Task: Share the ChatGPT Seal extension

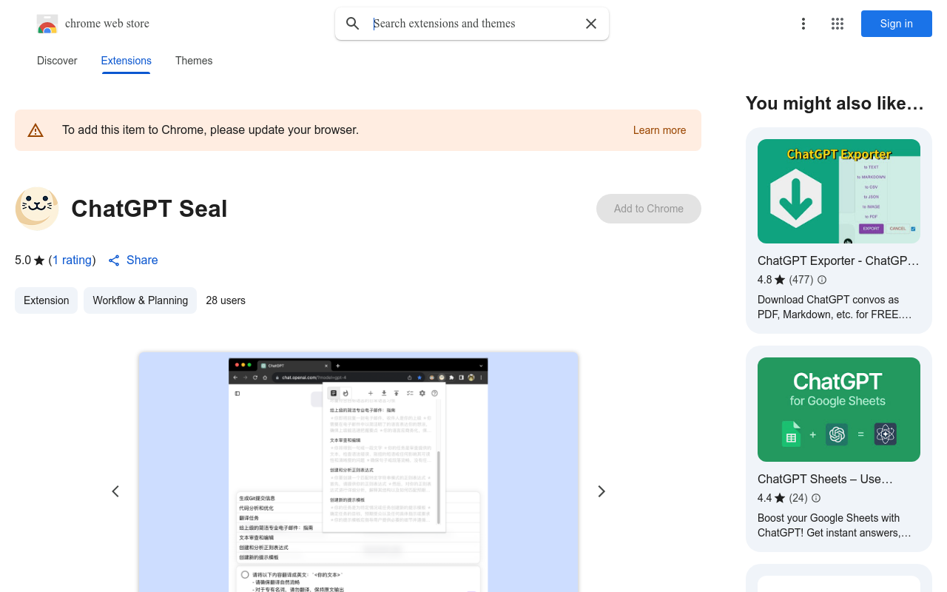Action: pyautogui.click(x=132, y=260)
